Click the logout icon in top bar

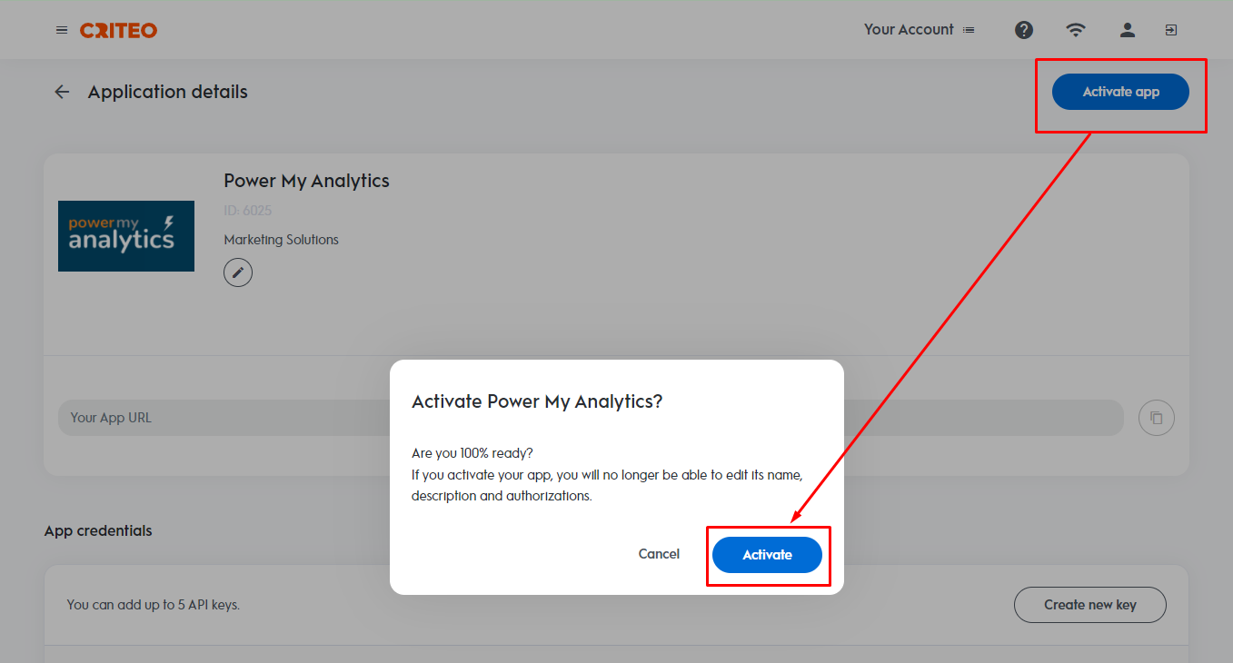[x=1171, y=30]
